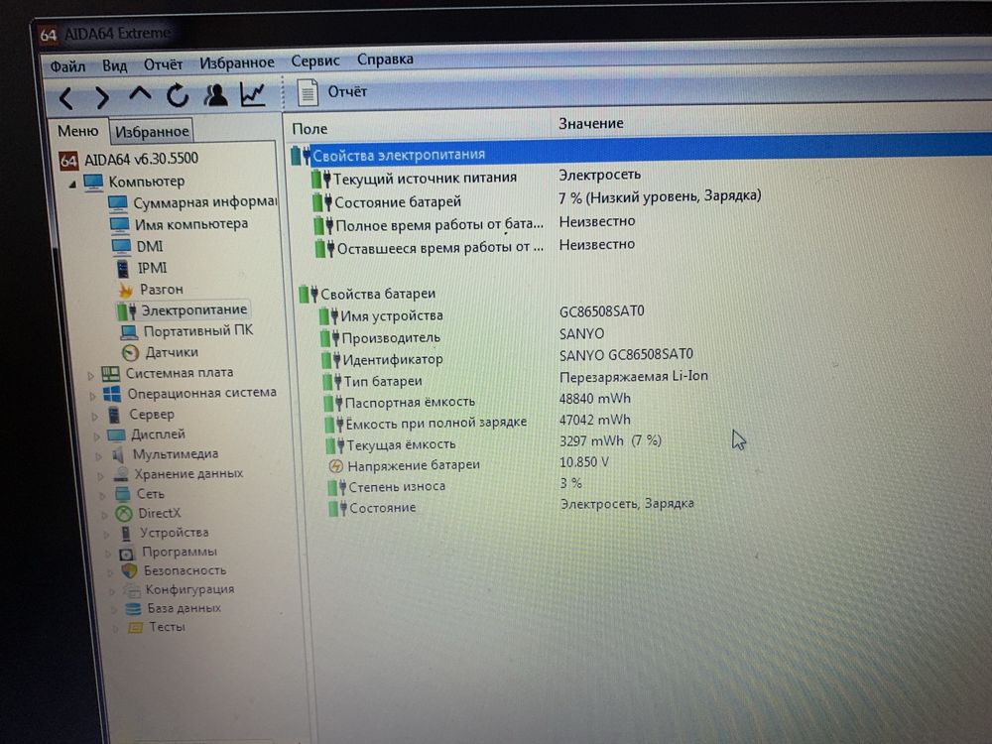Click the Отчёт report document icon
Image resolution: width=992 pixels, height=744 pixels.
pyautogui.click(x=307, y=93)
